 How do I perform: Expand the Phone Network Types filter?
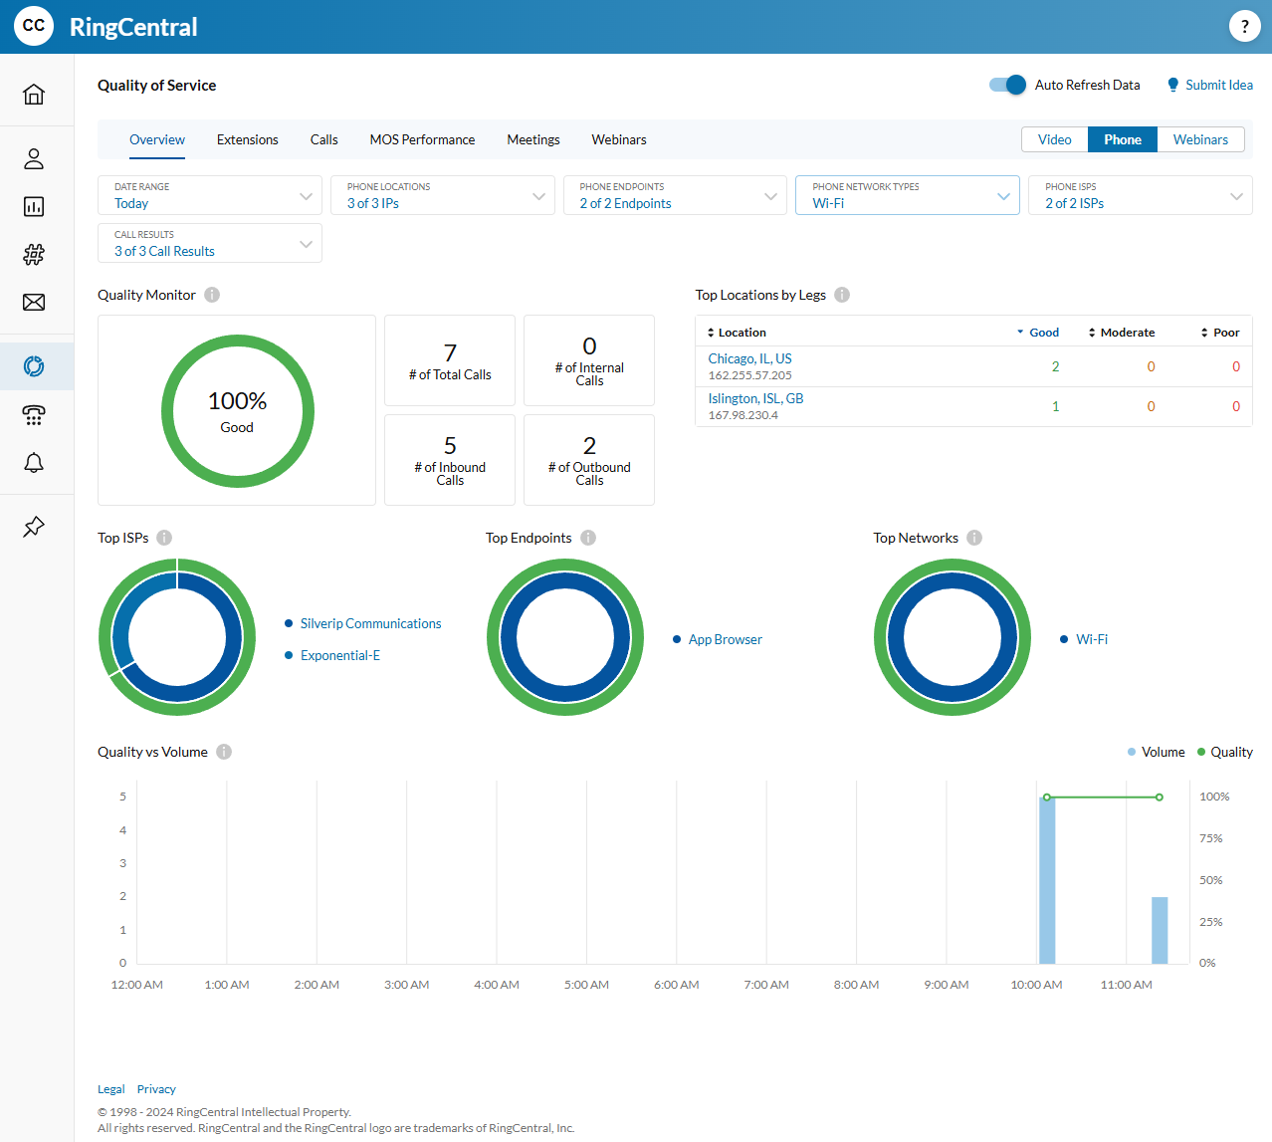coord(907,195)
